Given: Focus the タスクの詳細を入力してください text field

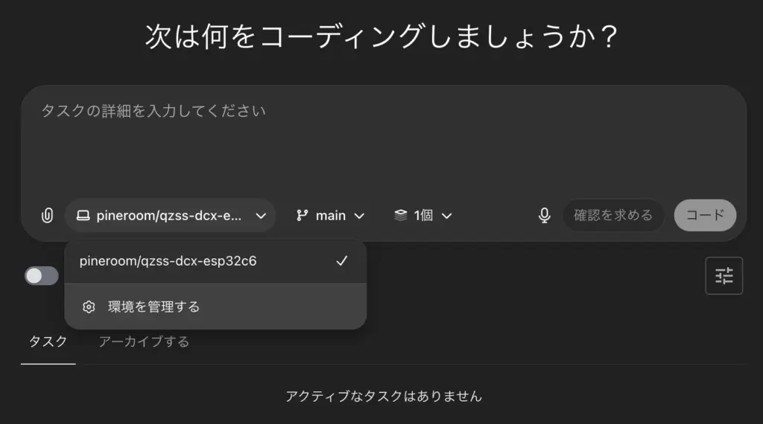Looking at the screenshot, I should point(383,141).
